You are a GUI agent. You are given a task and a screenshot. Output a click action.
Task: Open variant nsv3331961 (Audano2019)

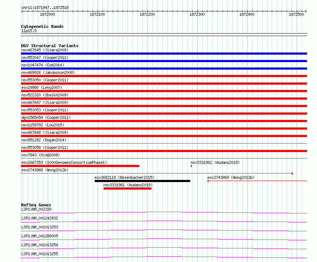[x=128, y=185]
